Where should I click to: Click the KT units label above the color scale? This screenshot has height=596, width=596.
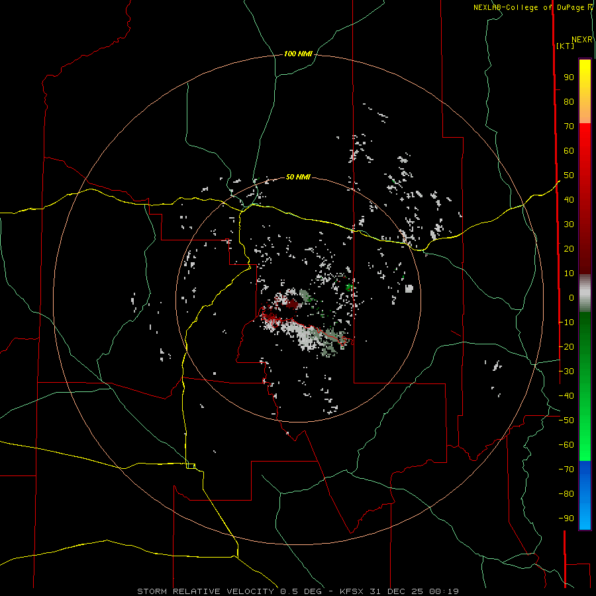566,46
